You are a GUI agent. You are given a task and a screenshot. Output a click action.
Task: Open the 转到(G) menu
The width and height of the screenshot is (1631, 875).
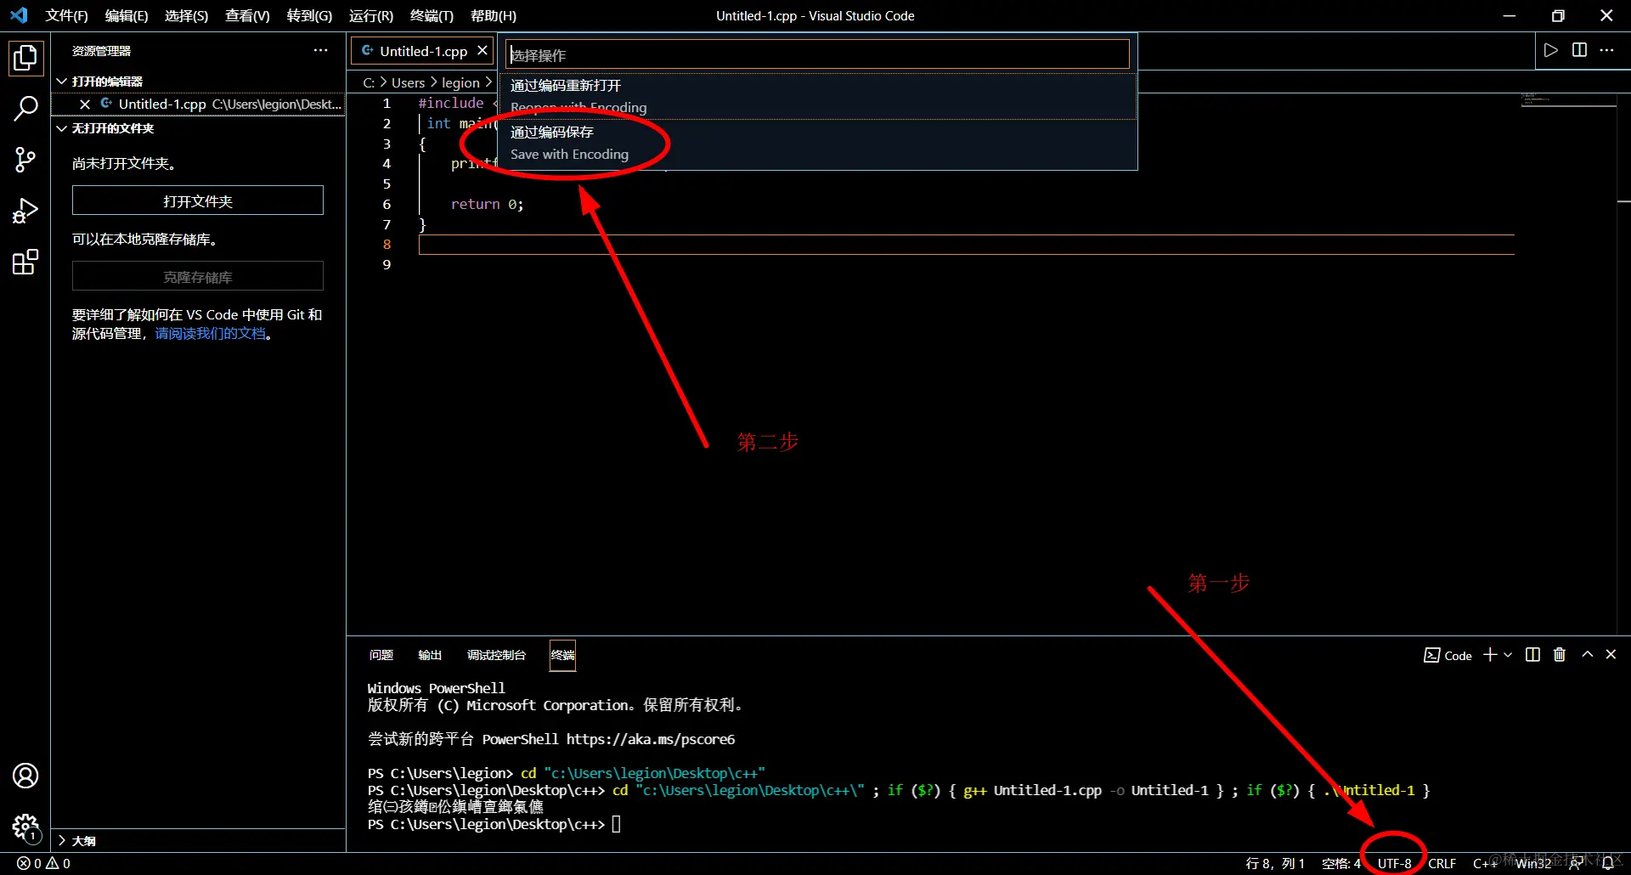309,16
